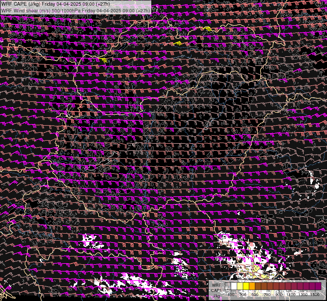The image size is (327, 301).
Task: Select the bright yellow 300–400 legend swatch
Action: click(246, 286)
